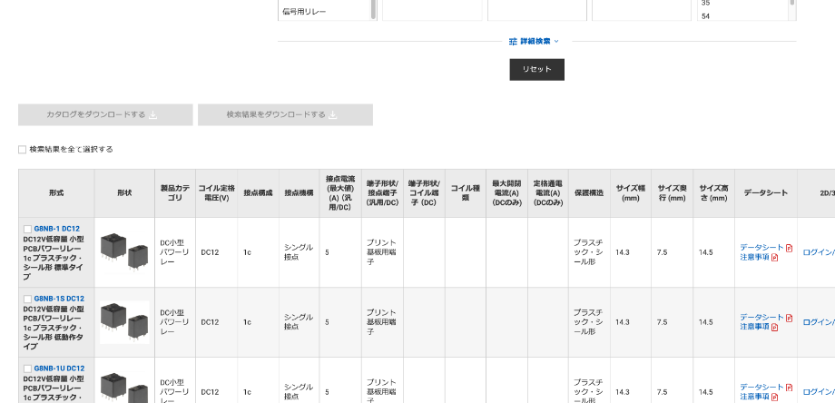This screenshot has height=403, width=835.
Task: Click the G8NB-1S relay product thumbnail
Action: pyautogui.click(x=124, y=321)
